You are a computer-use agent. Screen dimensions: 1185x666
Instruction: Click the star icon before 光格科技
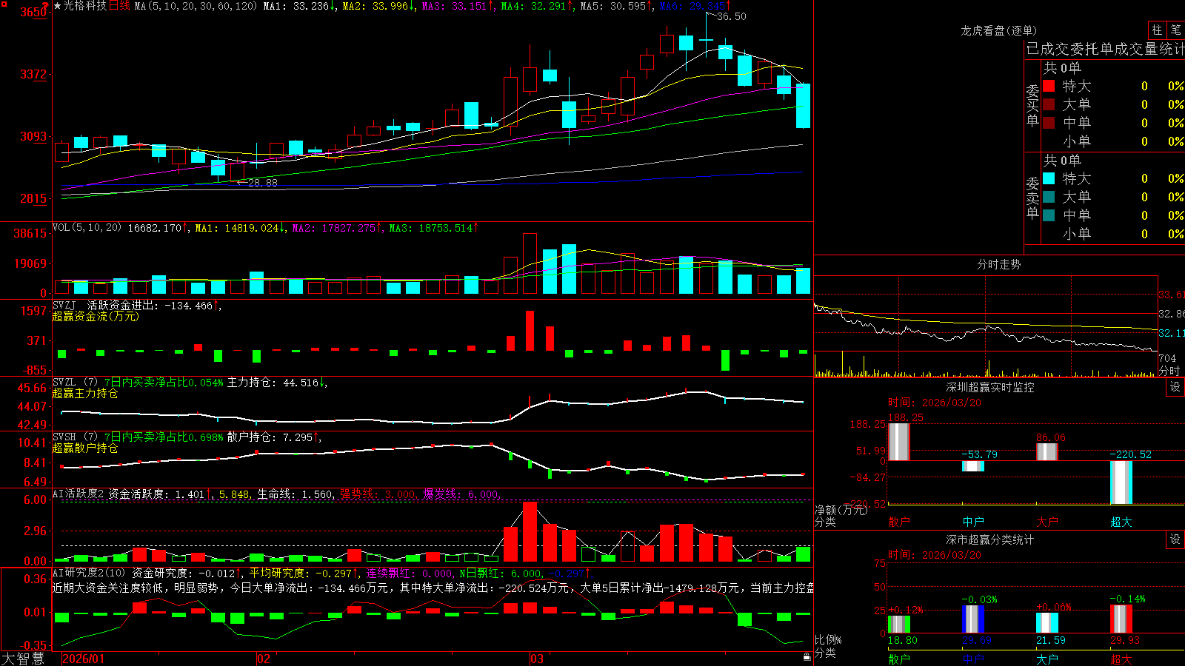58,6
